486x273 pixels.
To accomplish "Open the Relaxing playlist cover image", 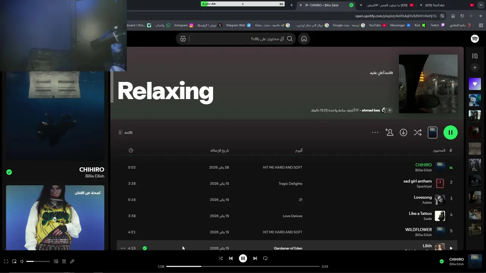I will pos(428,84).
